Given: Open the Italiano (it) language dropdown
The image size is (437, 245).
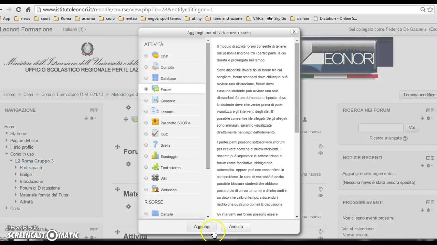Looking at the screenshot, I should [74, 29].
